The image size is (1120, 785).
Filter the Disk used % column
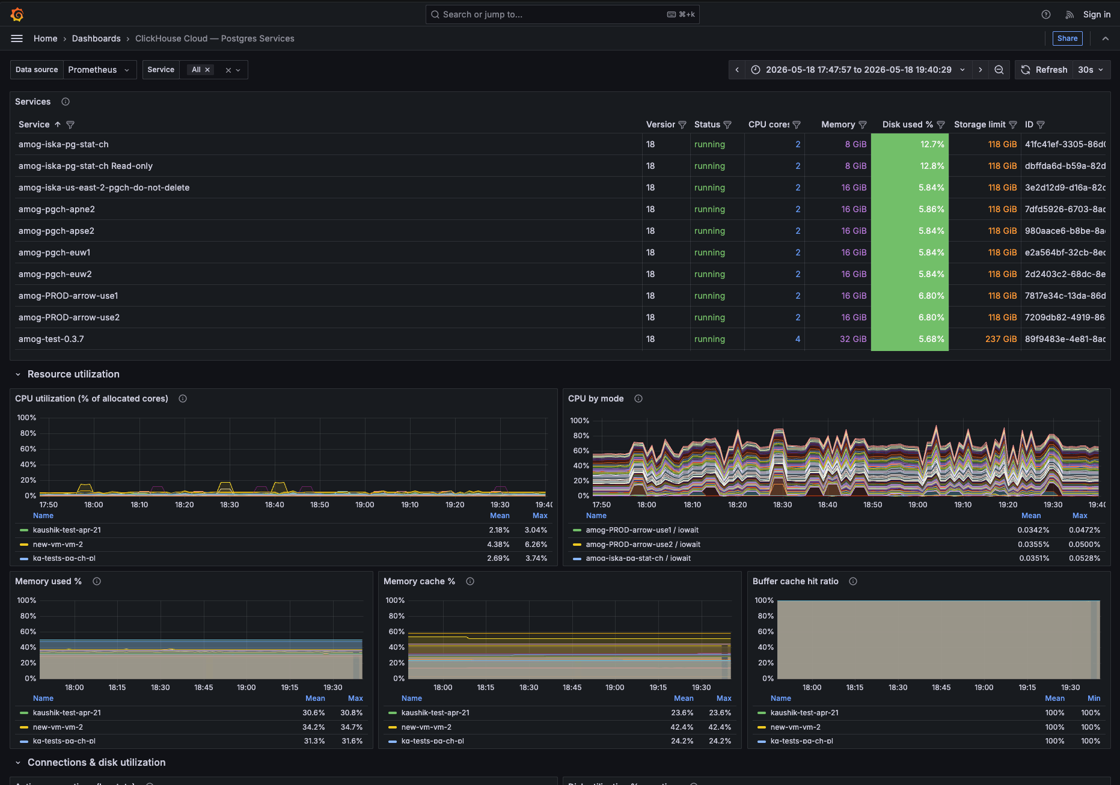941,124
